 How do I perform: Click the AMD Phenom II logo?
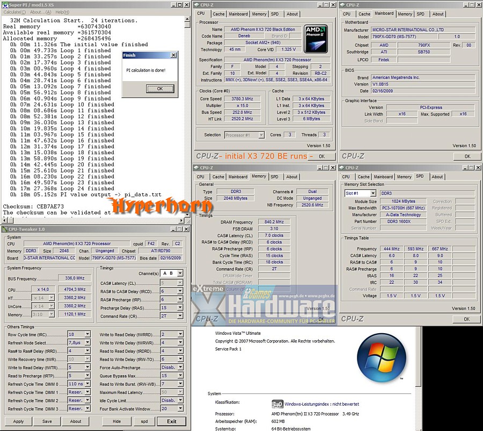pyautogui.click(x=316, y=39)
